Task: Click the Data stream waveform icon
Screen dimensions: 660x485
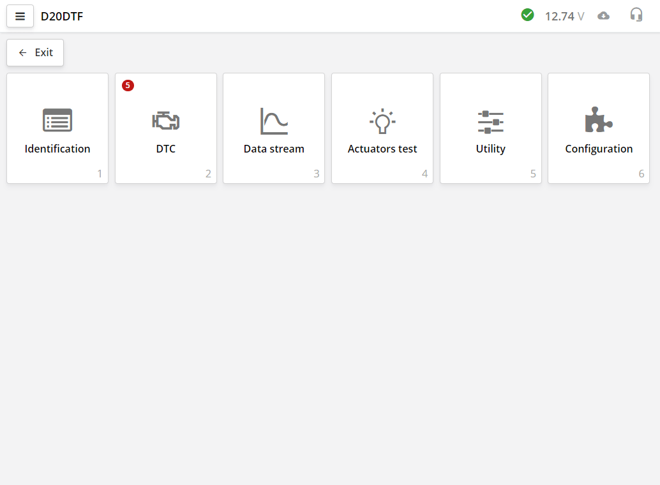Action: tap(274, 120)
